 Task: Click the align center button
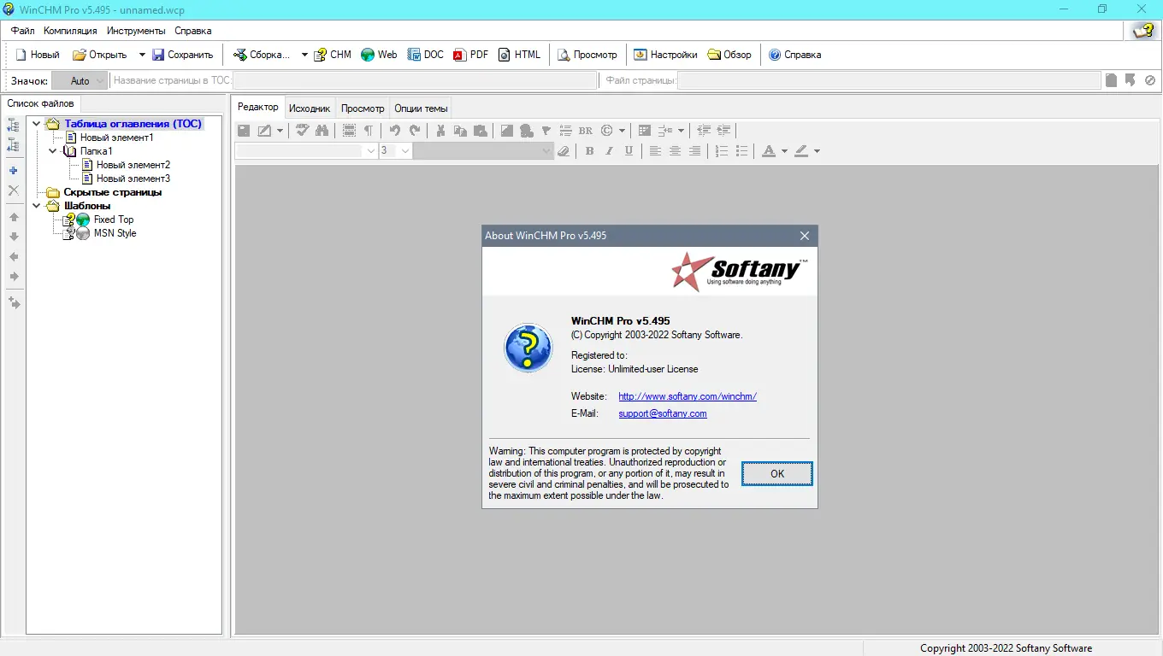(675, 151)
